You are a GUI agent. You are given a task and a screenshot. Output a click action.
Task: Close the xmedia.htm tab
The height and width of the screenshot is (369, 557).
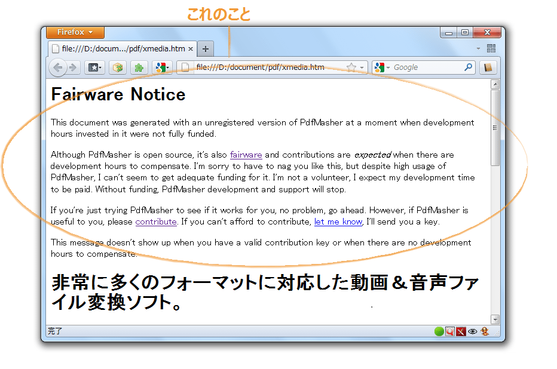coord(191,49)
